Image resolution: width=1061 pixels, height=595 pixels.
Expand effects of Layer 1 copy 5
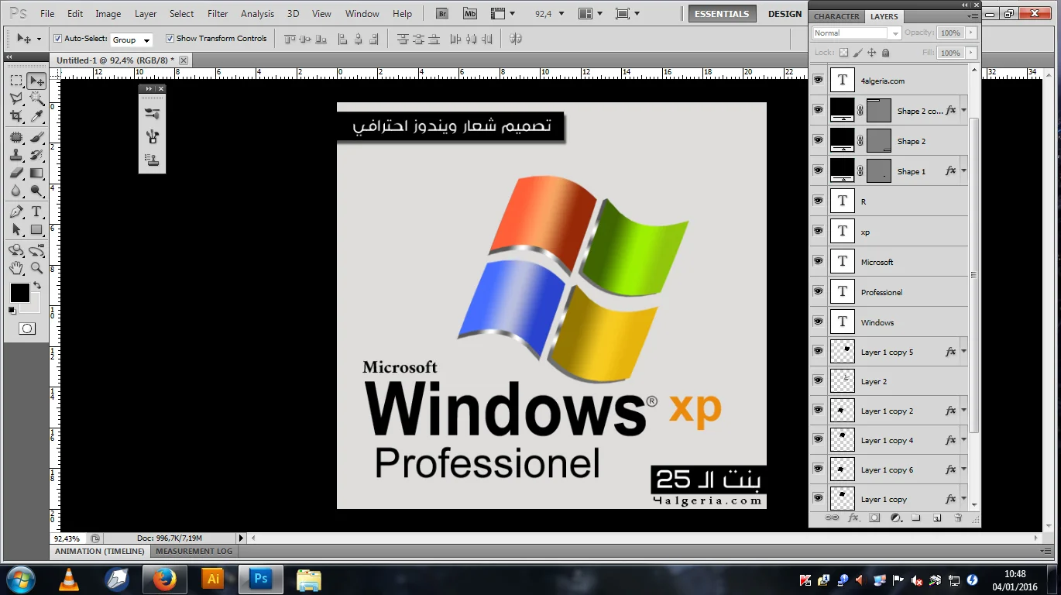963,352
